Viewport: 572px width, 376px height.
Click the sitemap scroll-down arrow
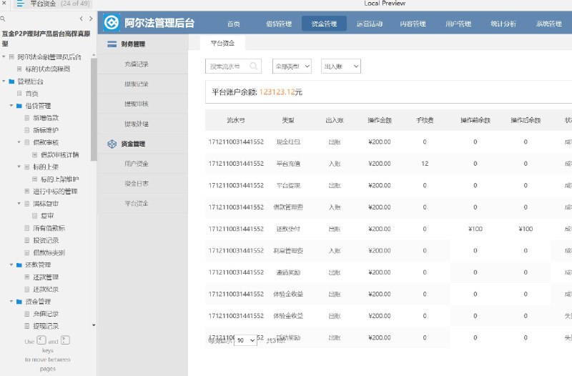94,325
